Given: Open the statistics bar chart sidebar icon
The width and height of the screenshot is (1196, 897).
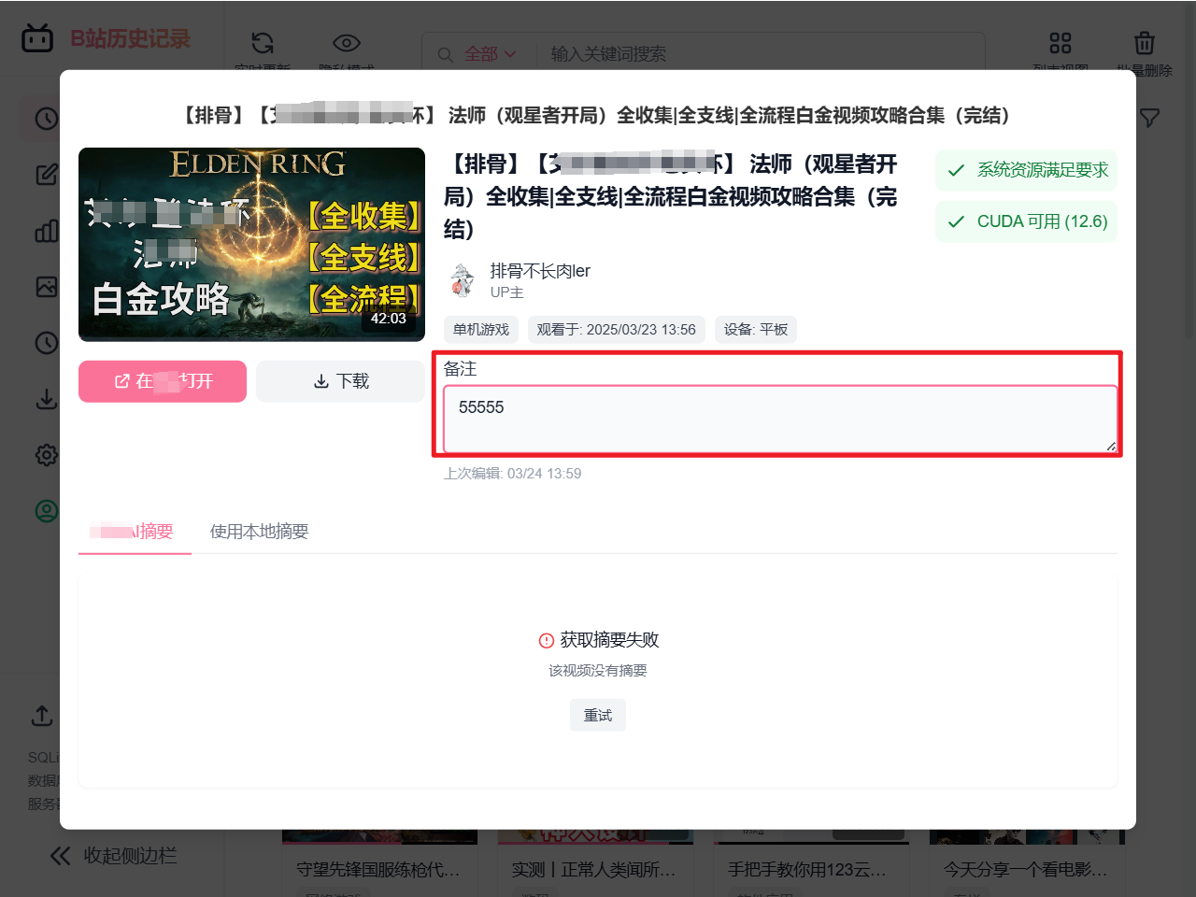Looking at the screenshot, I should (47, 231).
